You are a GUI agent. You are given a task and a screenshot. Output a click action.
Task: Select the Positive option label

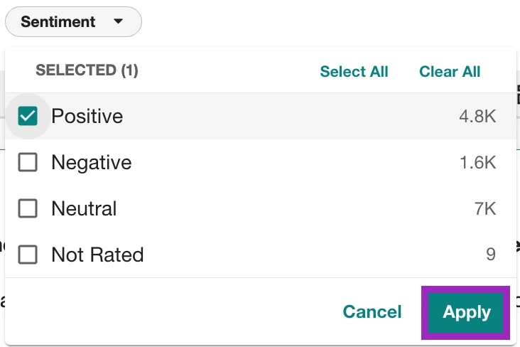(87, 116)
